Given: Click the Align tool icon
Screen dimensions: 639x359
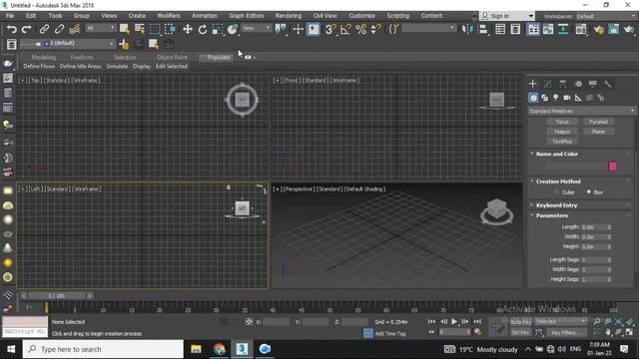Looking at the screenshot, I should pos(483,29).
